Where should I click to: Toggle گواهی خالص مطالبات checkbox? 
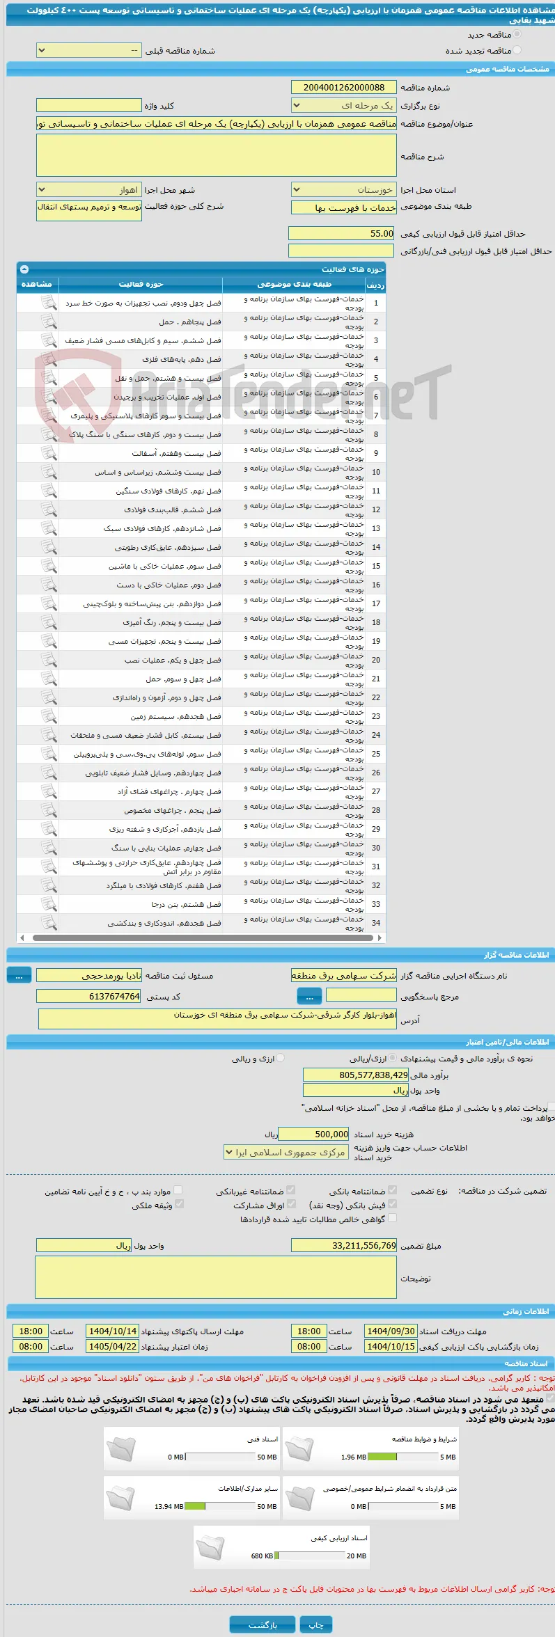[x=392, y=1218]
